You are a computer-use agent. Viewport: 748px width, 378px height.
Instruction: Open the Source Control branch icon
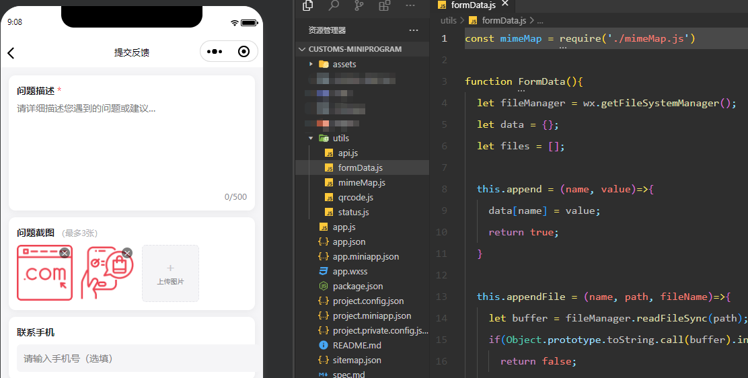click(359, 5)
